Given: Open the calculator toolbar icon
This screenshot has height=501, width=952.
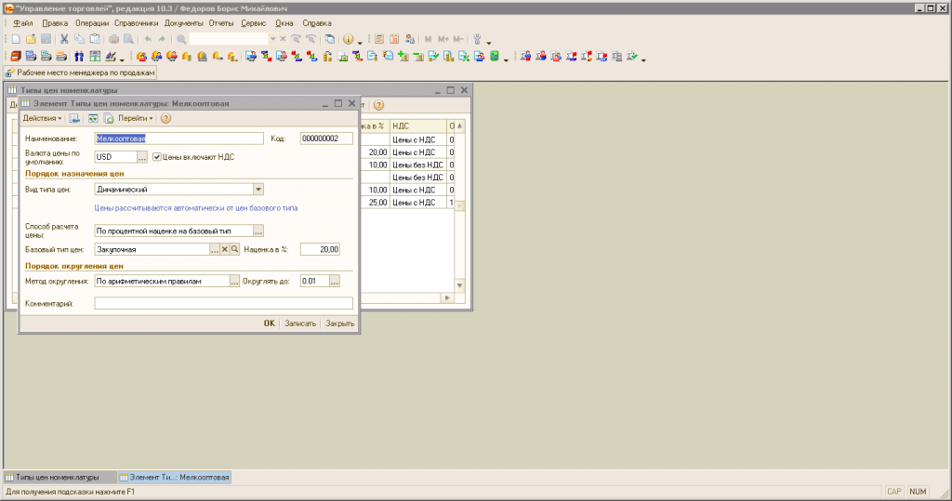Looking at the screenshot, I should coord(379,39).
